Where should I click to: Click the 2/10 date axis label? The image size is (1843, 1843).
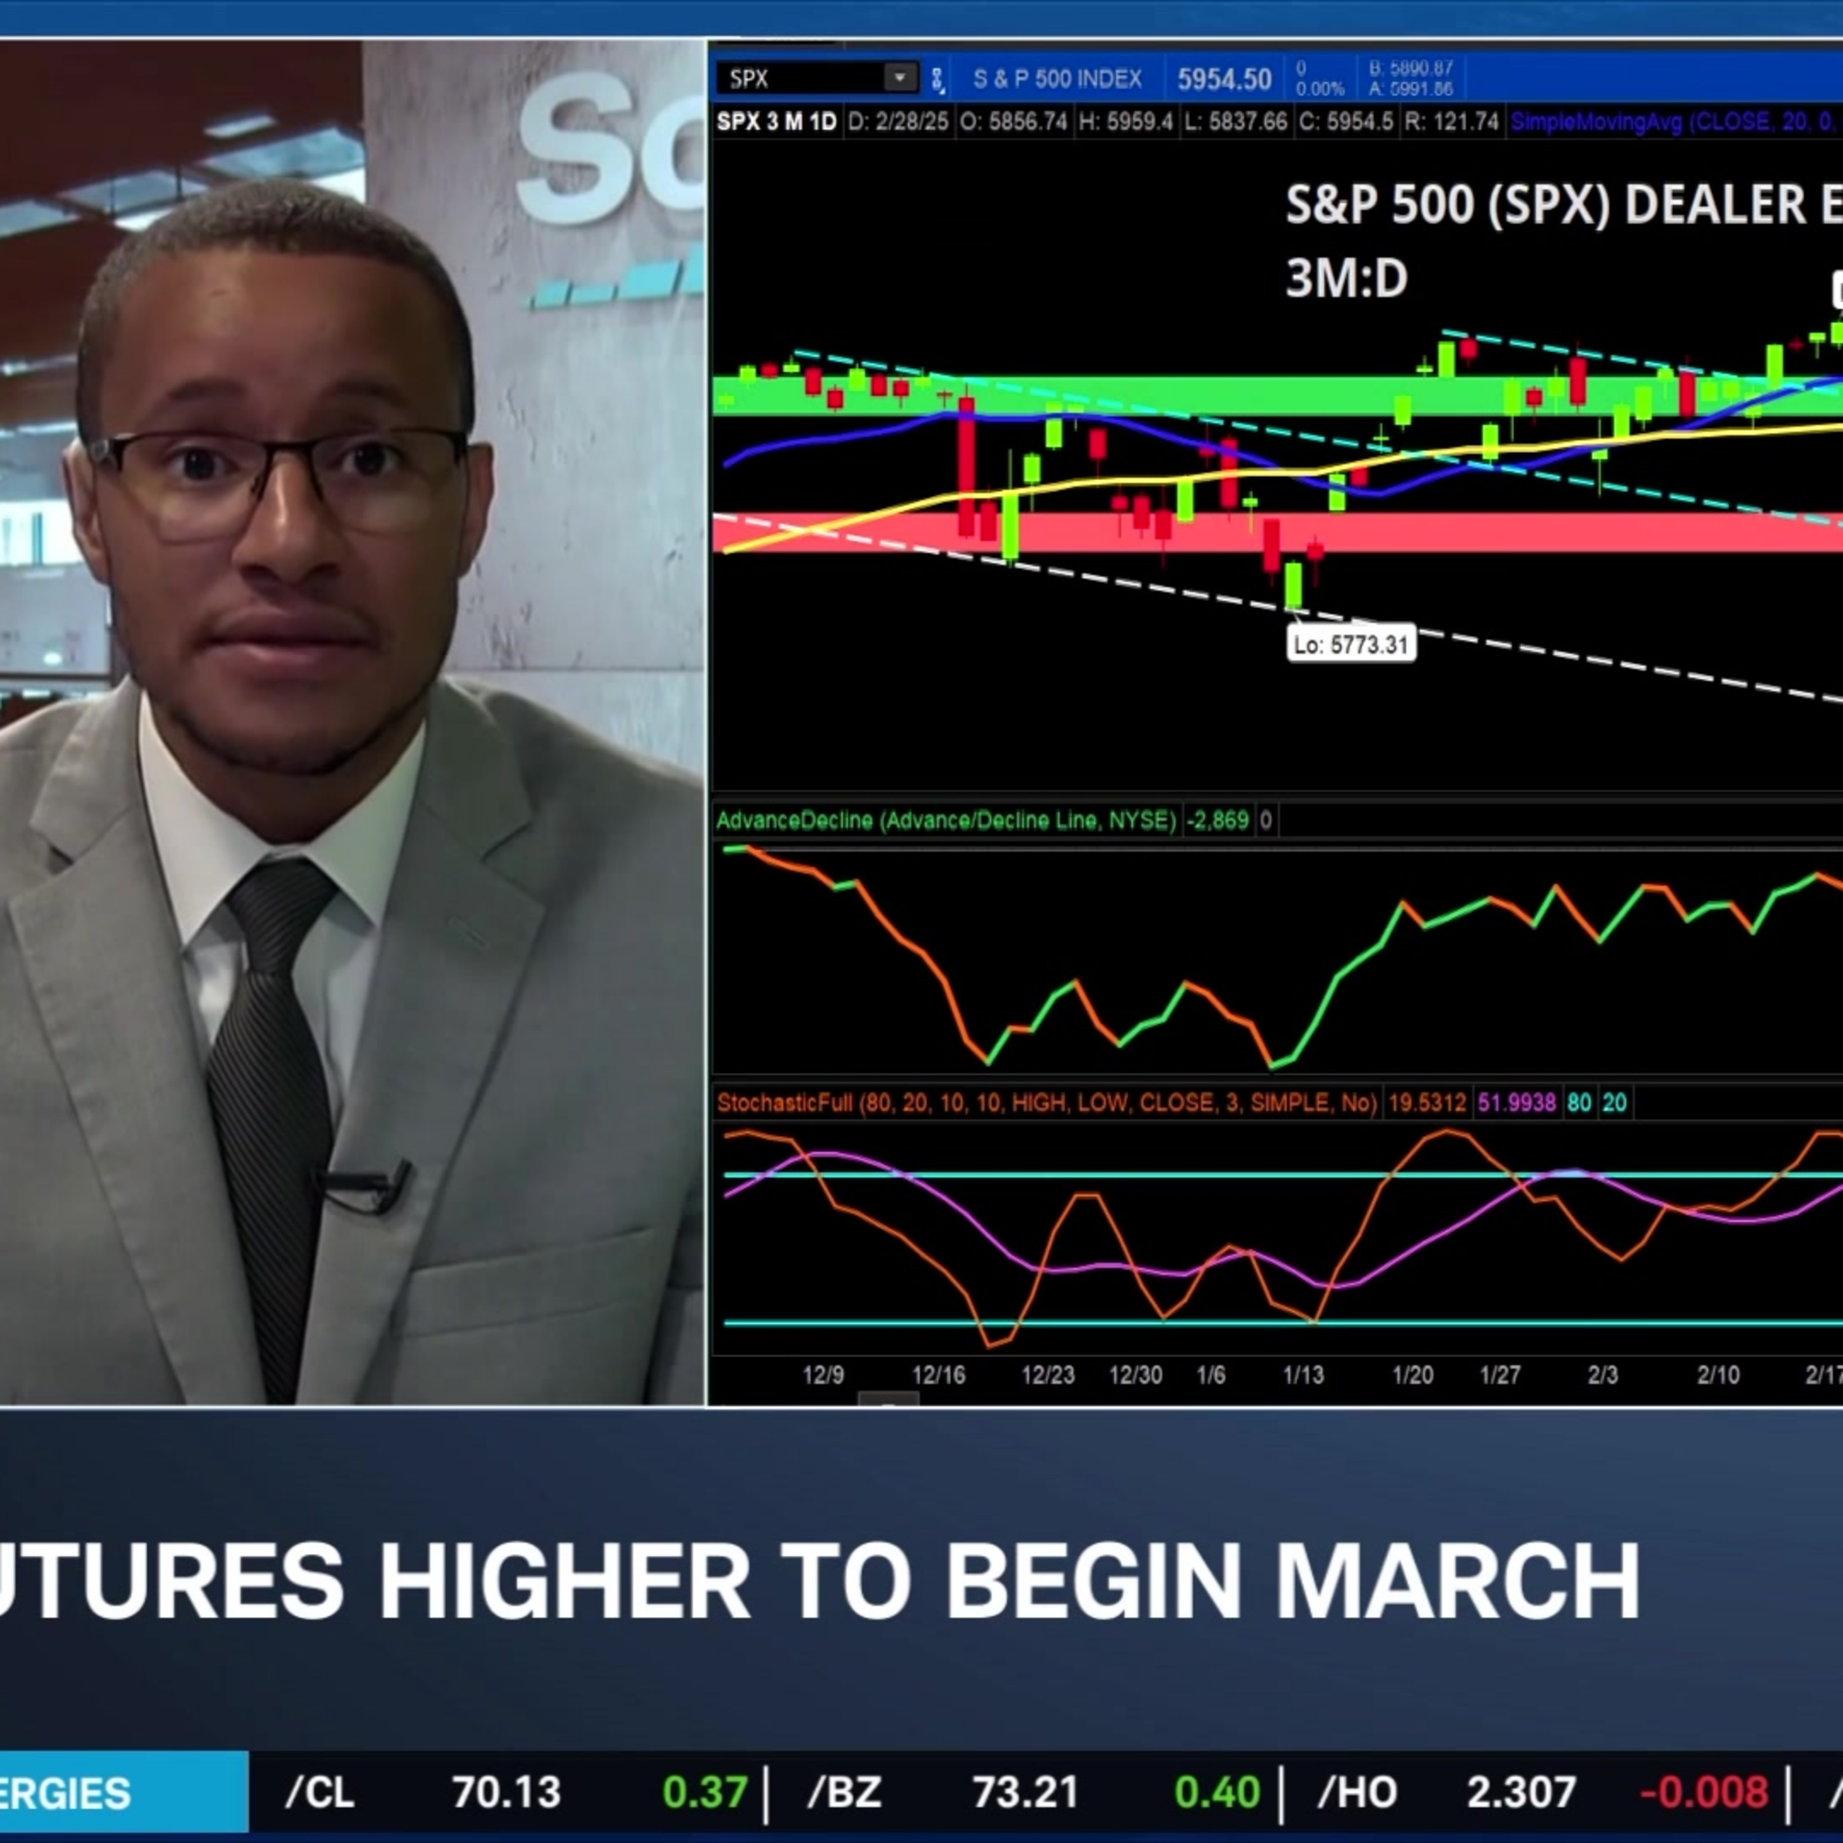(1718, 1375)
